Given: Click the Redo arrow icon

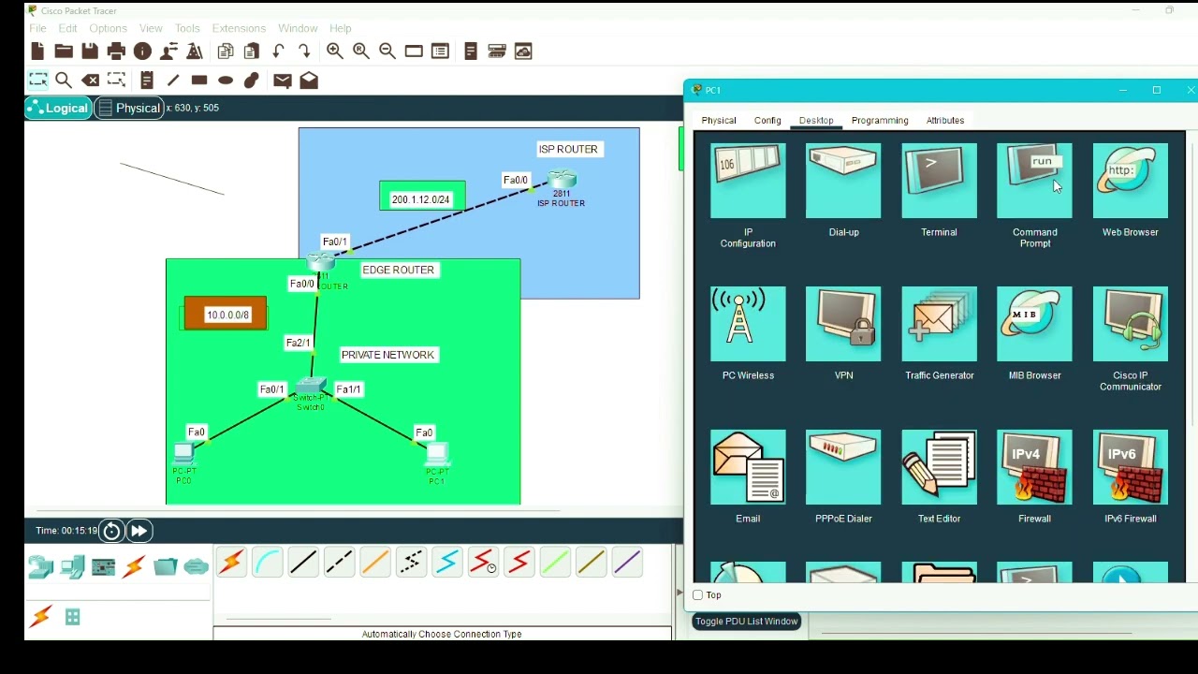Looking at the screenshot, I should pyautogui.click(x=304, y=51).
